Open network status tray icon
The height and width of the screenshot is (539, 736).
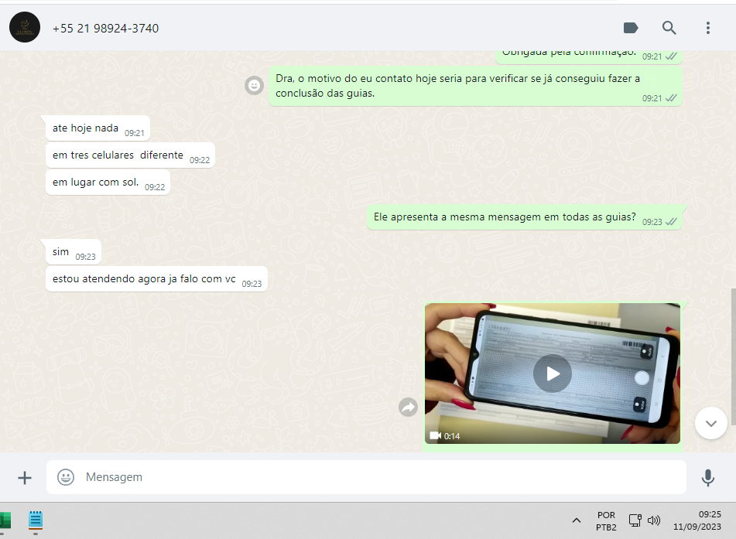635,520
